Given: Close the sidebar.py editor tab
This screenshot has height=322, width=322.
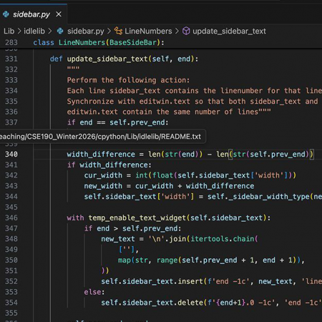Looking at the screenshot, I should point(59,14).
